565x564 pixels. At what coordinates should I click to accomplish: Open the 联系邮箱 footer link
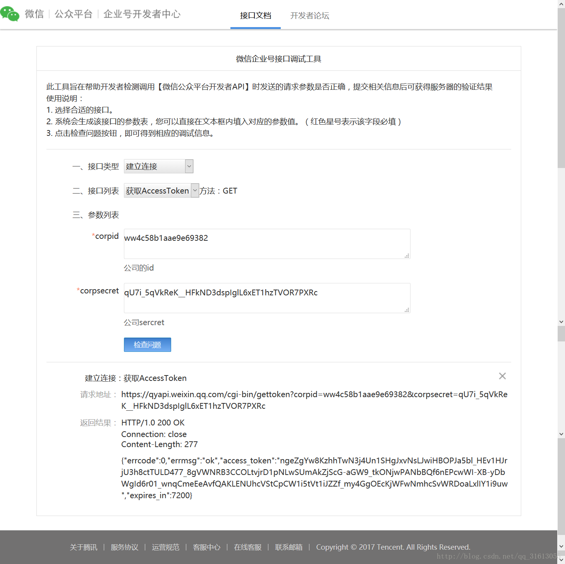(x=289, y=547)
